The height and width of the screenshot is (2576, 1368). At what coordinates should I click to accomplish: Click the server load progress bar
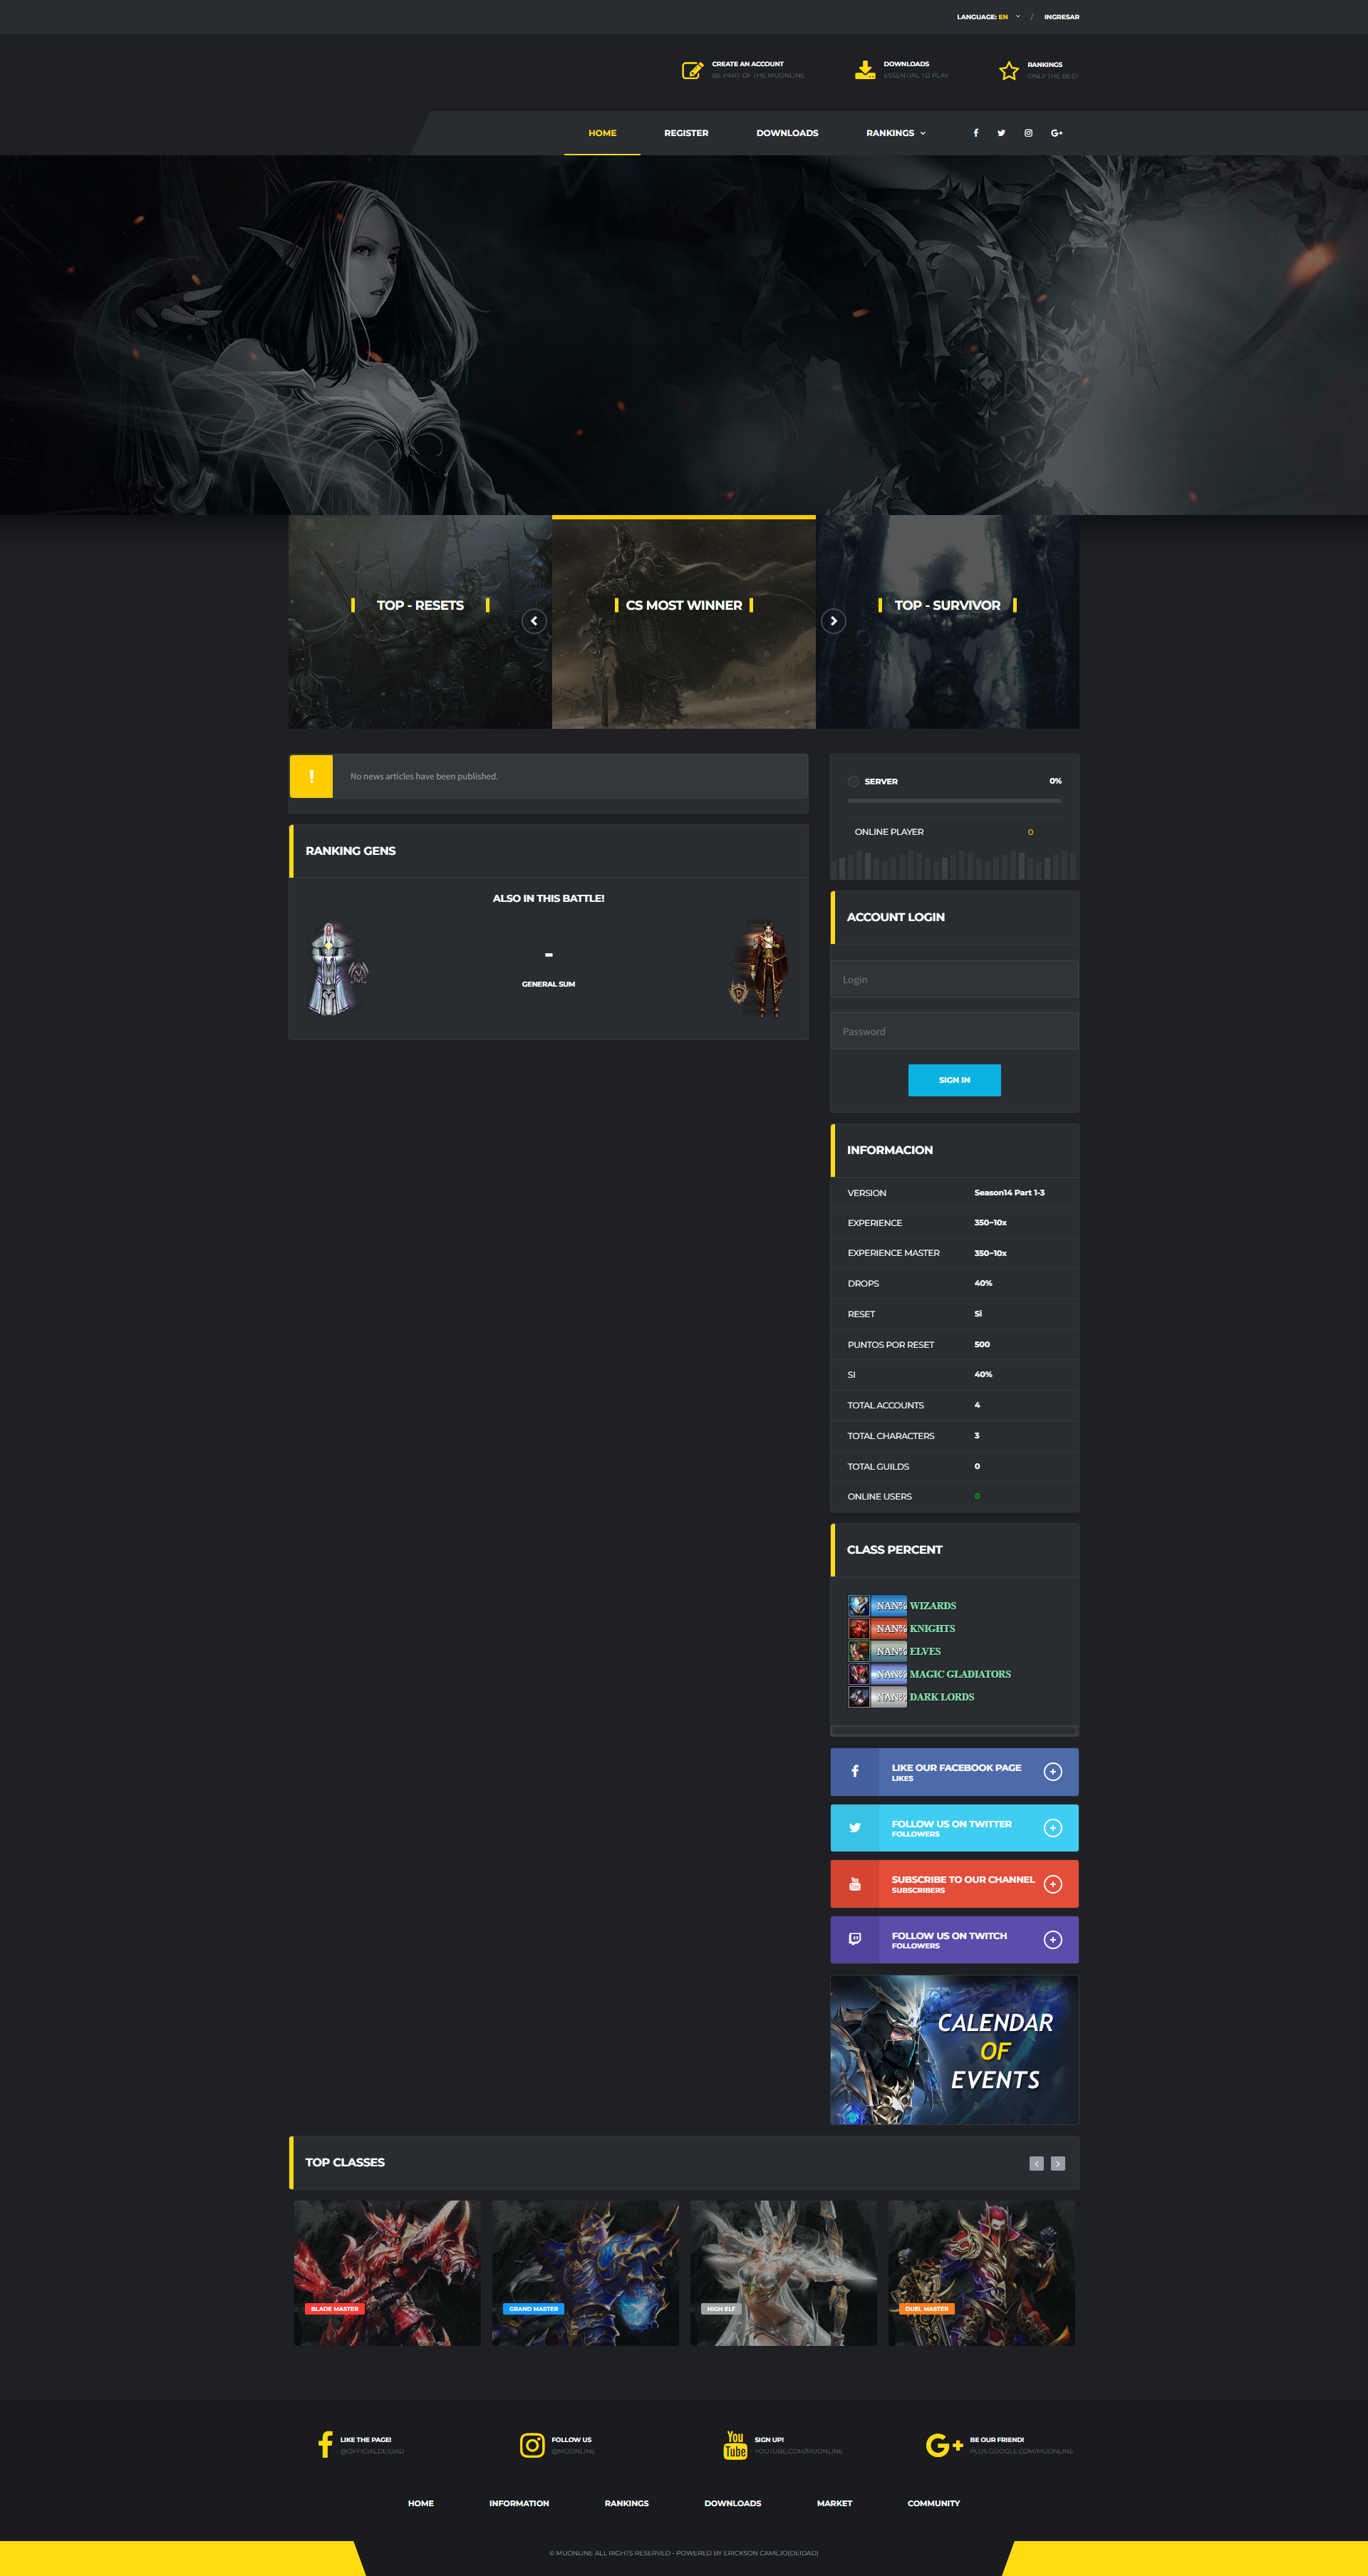coord(954,801)
